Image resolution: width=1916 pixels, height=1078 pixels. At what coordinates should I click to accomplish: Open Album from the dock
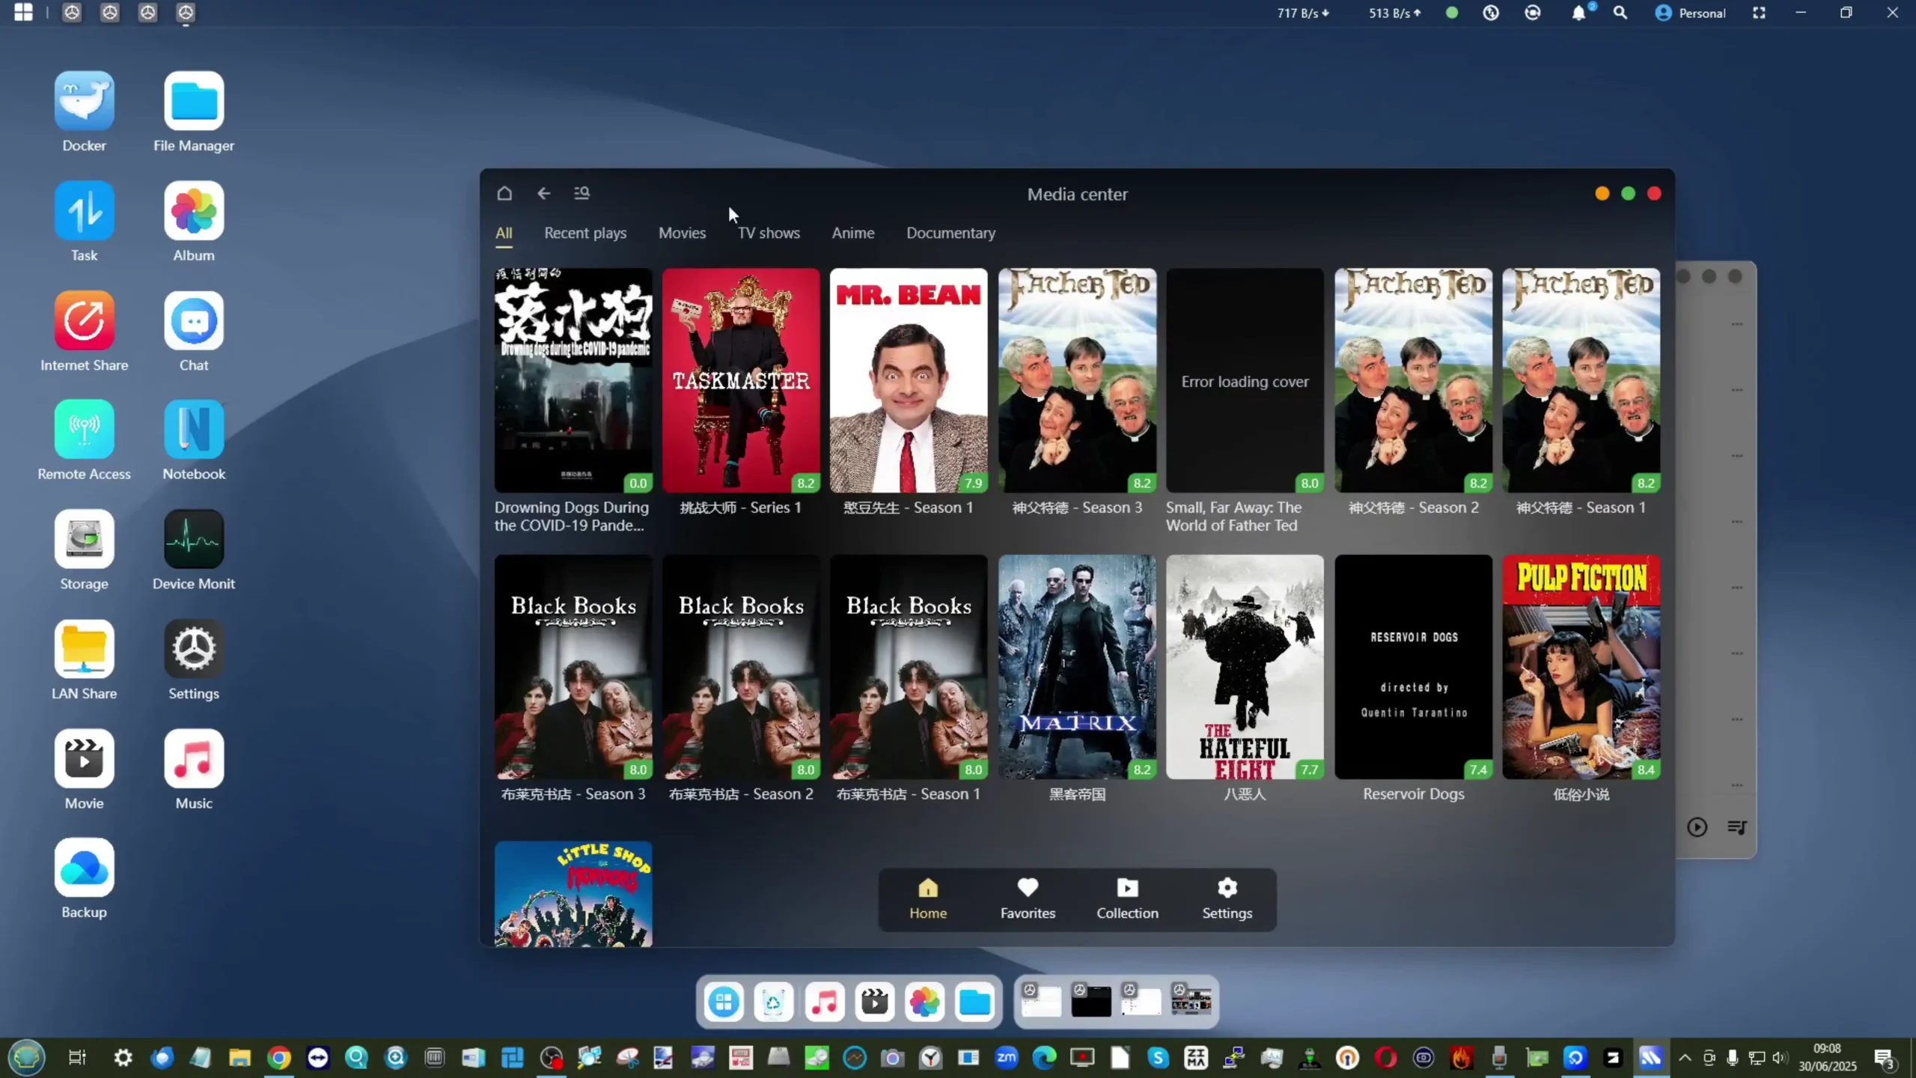pyautogui.click(x=924, y=1002)
